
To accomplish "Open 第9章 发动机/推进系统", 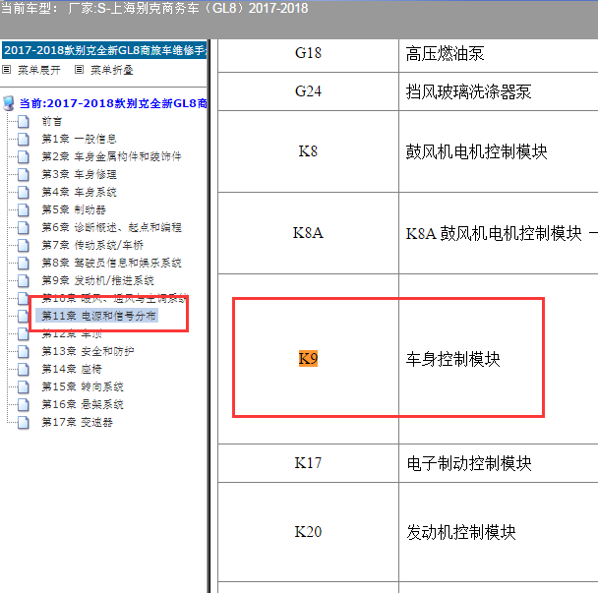I will (x=97, y=280).
